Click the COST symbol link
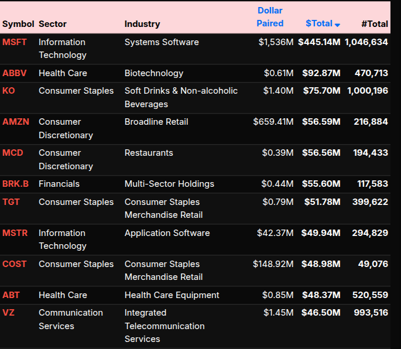 tap(15, 264)
